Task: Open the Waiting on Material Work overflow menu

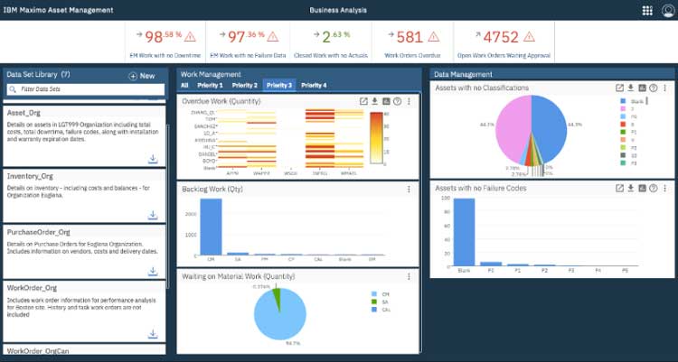Action: tap(410, 276)
